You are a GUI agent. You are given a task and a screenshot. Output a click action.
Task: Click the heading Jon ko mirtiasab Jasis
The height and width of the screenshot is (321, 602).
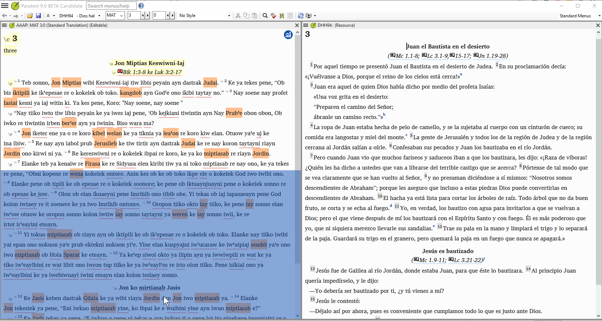pos(149,288)
